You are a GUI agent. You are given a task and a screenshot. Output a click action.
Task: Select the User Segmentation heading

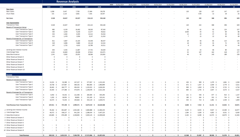[13, 23]
